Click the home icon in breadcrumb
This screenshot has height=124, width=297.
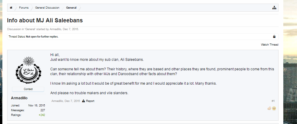coord(11,8)
